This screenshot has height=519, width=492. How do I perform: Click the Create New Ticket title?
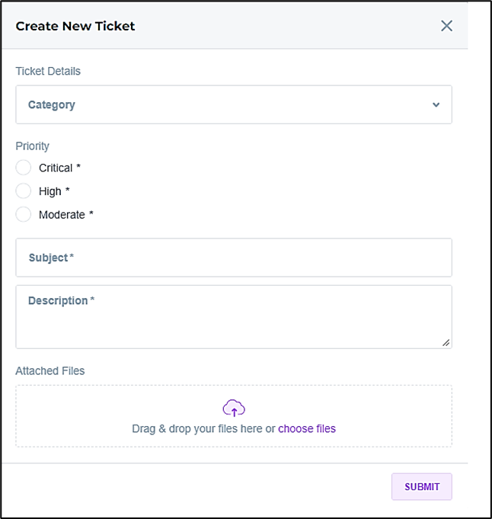(75, 26)
